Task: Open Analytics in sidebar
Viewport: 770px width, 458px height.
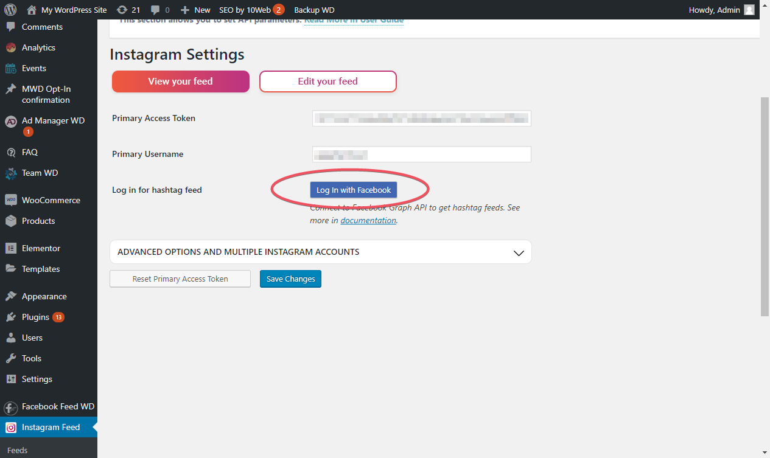Action: coord(38,47)
